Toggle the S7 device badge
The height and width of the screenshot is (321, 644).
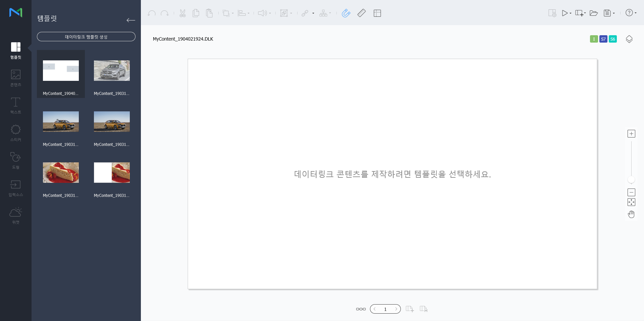tap(603, 39)
